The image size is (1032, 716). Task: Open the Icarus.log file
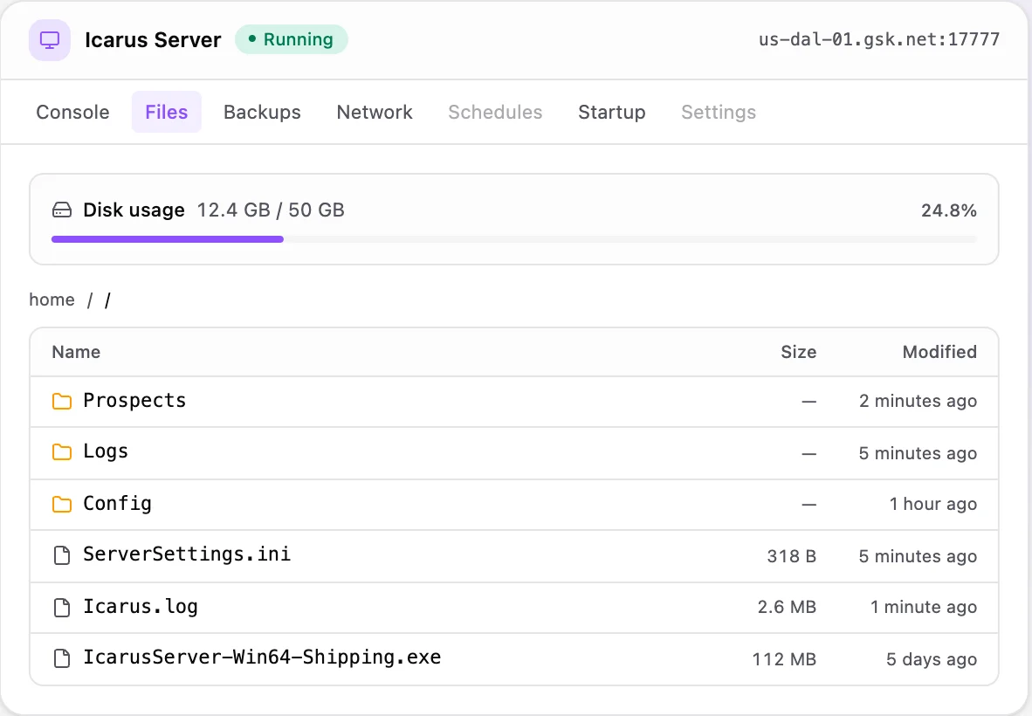pyautogui.click(x=141, y=607)
